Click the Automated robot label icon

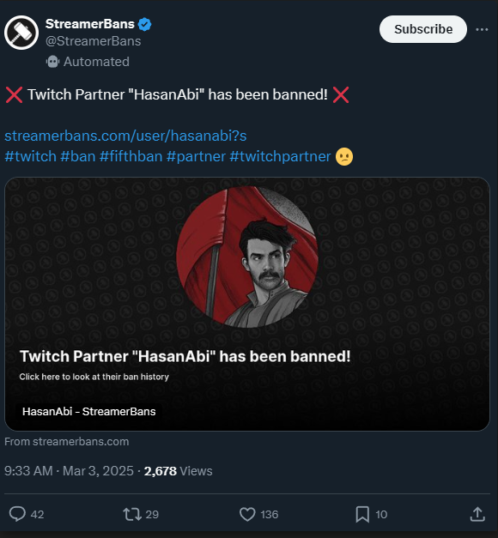coord(52,62)
